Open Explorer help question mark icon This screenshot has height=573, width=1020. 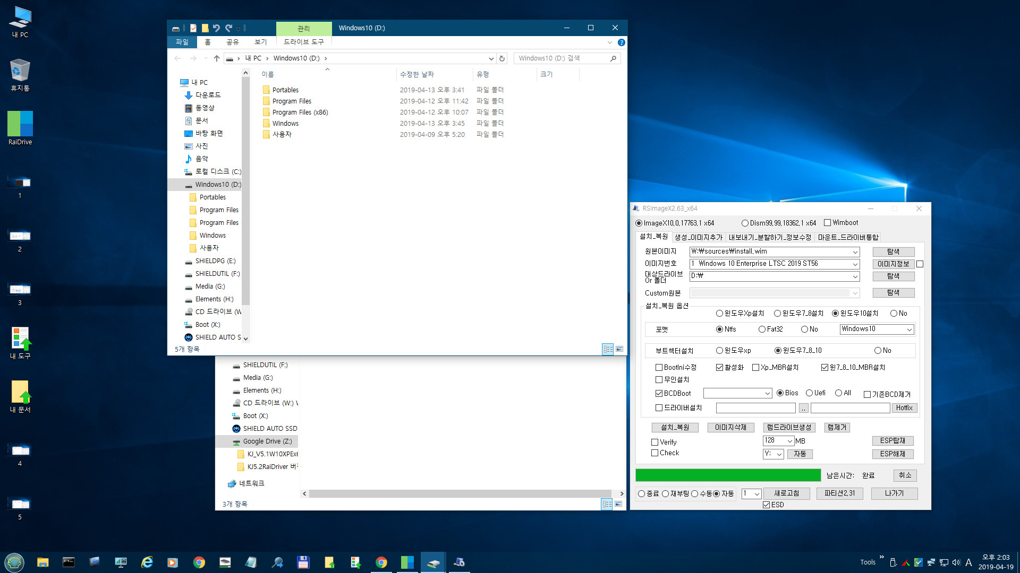tap(621, 42)
